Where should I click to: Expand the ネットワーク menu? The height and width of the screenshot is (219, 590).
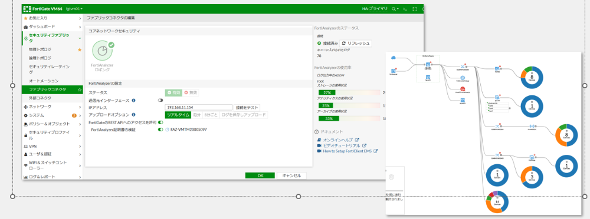tap(53, 107)
